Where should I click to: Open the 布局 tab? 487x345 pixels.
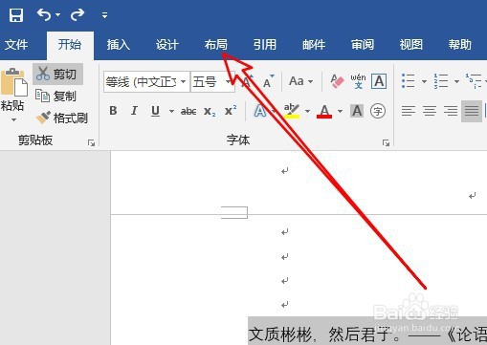coord(216,45)
